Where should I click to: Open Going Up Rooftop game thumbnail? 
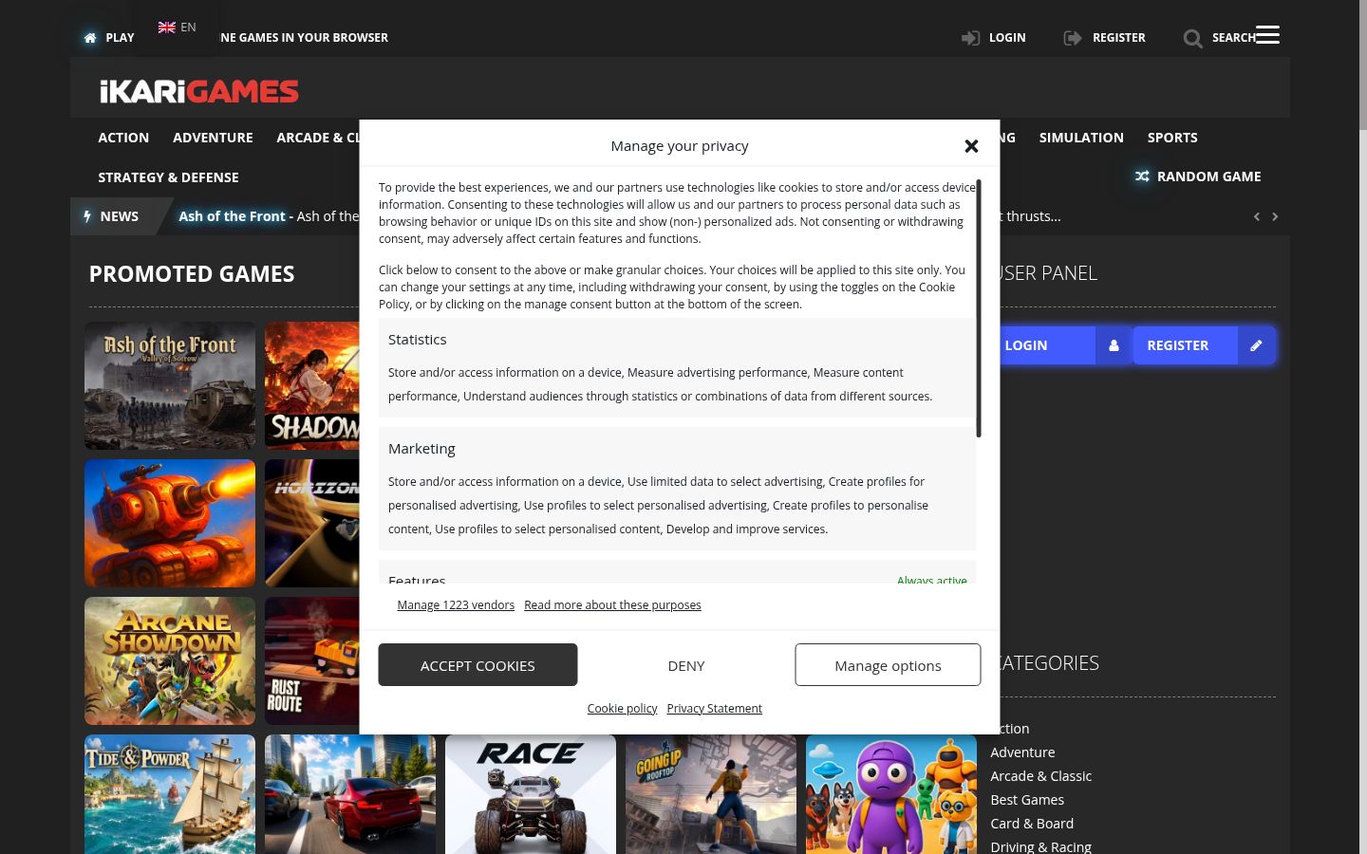point(711,794)
